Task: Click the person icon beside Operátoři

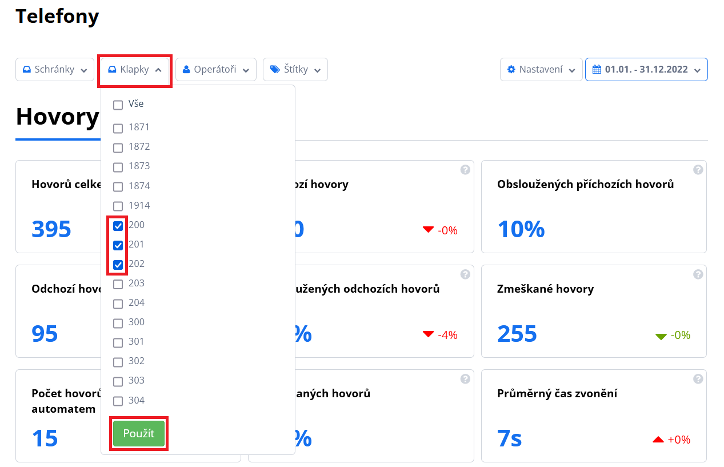Action: coord(186,70)
